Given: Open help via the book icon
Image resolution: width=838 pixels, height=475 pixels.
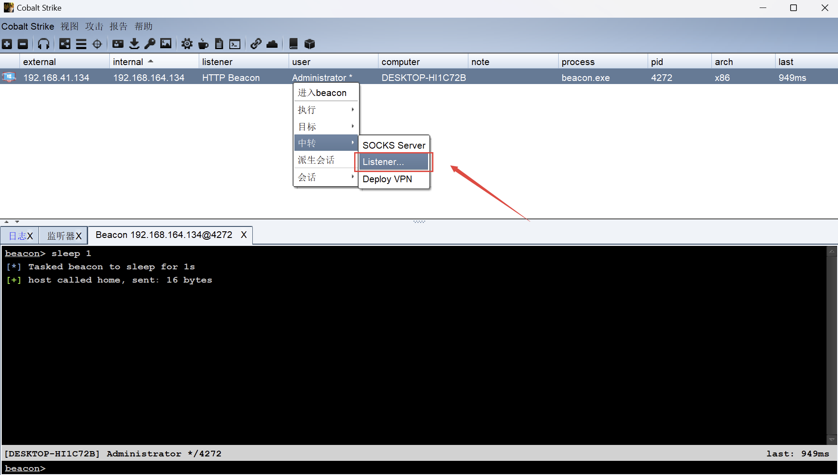Looking at the screenshot, I should pyautogui.click(x=293, y=44).
